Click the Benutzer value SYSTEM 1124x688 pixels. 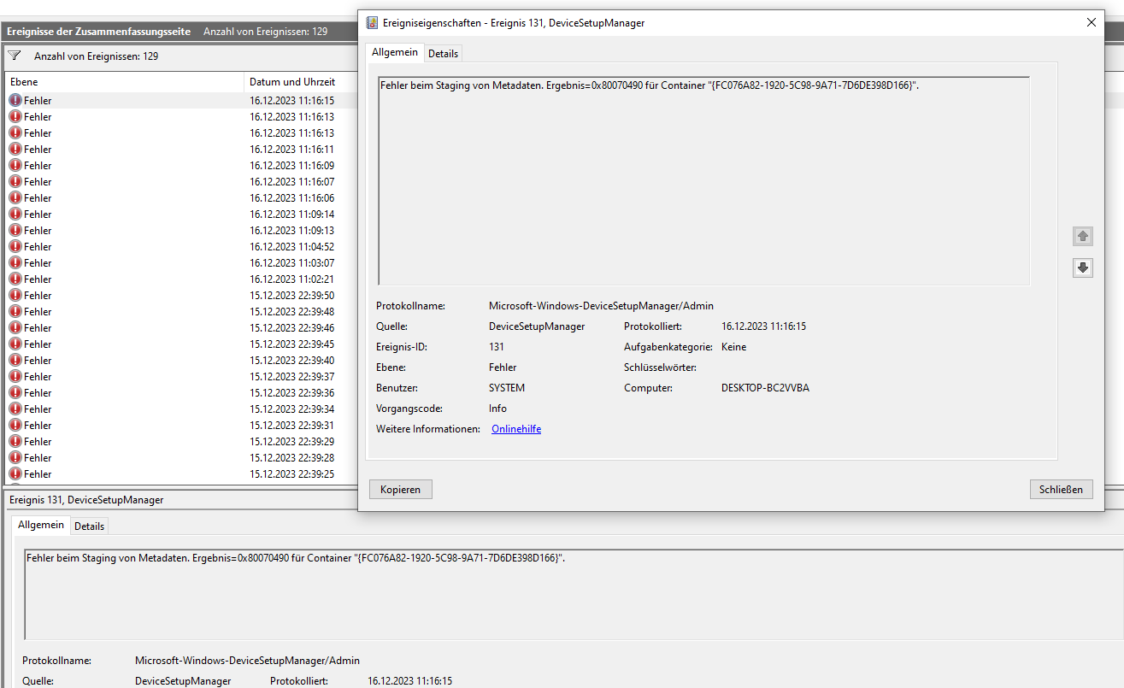[x=507, y=388]
